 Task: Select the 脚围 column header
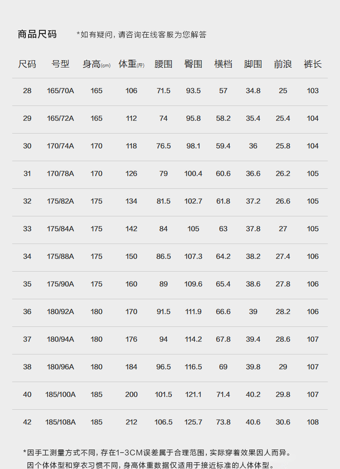253,64
